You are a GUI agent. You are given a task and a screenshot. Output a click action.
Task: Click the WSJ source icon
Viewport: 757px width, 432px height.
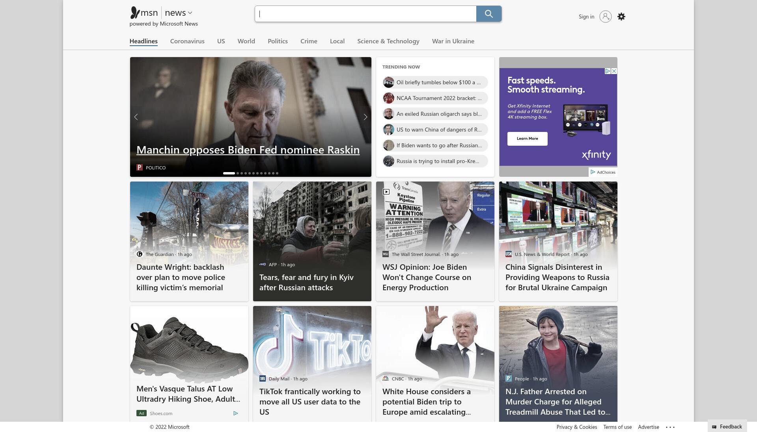386,254
